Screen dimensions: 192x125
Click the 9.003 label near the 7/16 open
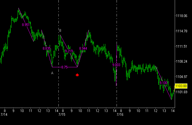click(116, 65)
